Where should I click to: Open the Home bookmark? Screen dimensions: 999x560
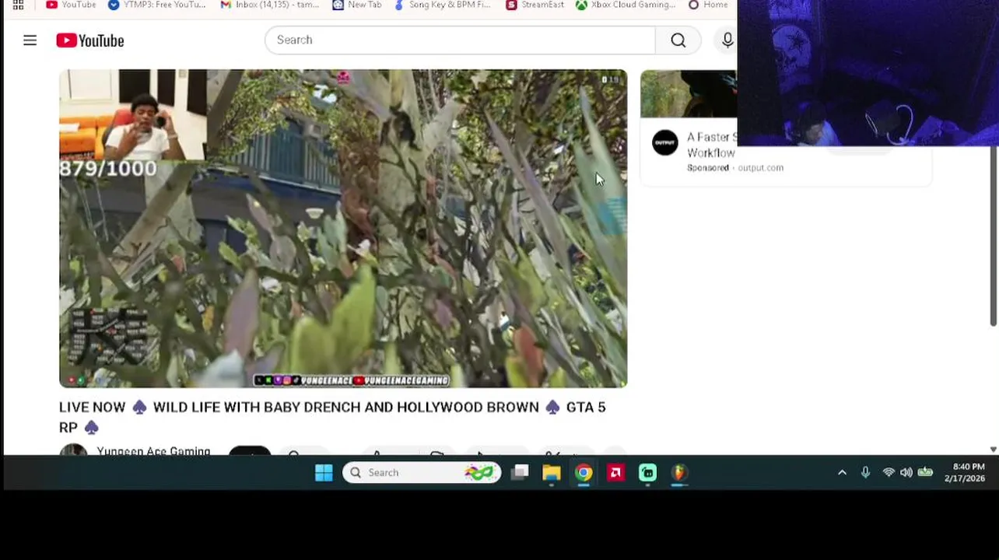708,5
